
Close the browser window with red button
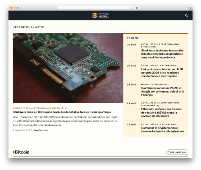click(x=12, y=8)
